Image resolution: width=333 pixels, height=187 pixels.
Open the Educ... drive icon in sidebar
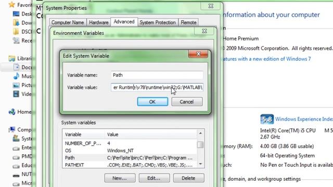[x=16, y=166]
